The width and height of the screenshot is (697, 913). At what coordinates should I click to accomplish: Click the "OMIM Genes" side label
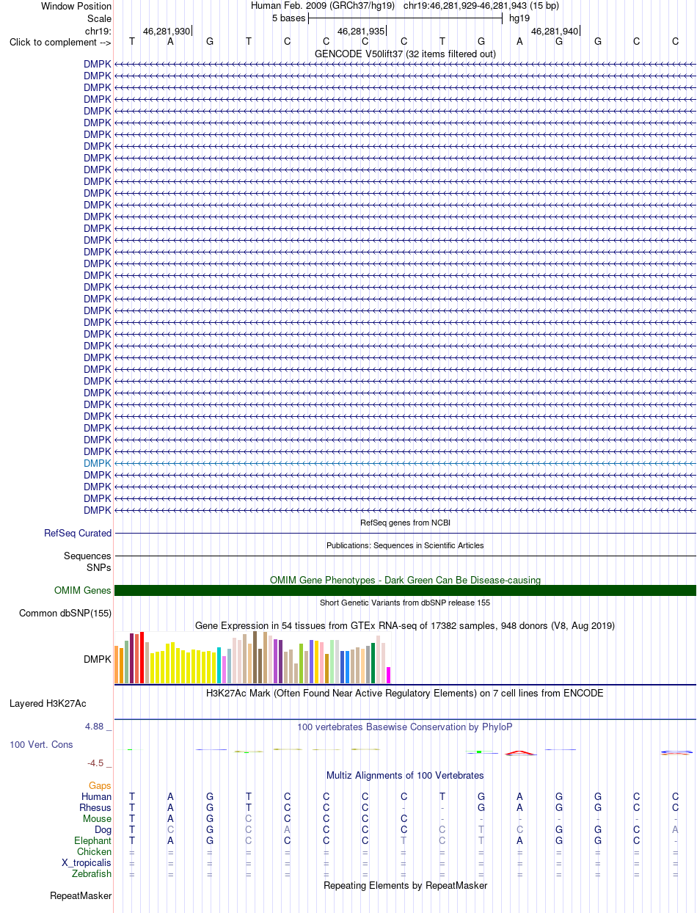[83, 591]
